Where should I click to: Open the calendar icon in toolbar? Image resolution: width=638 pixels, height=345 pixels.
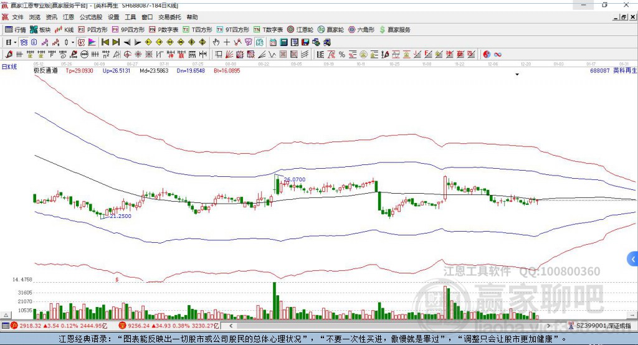273,42
